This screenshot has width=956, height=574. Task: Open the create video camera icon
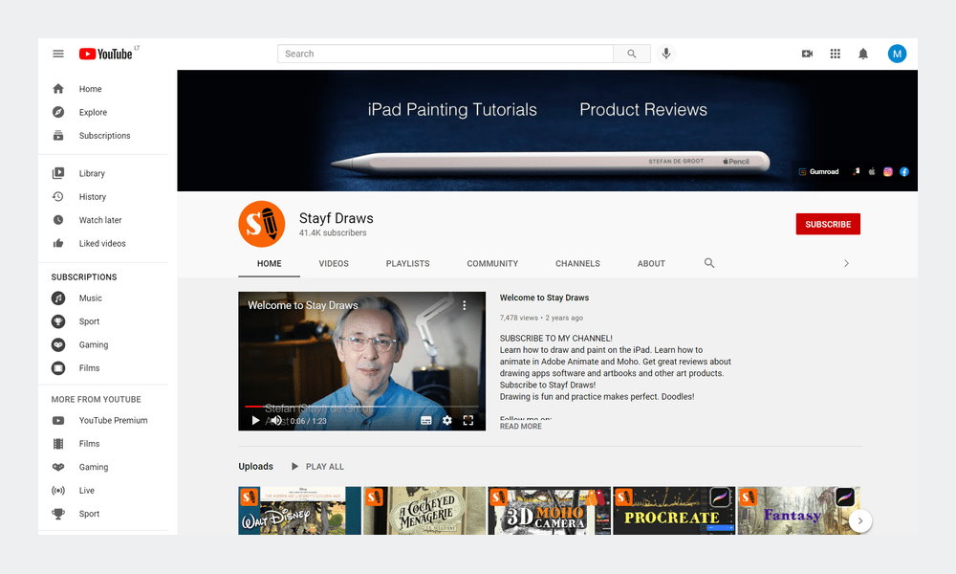(807, 54)
